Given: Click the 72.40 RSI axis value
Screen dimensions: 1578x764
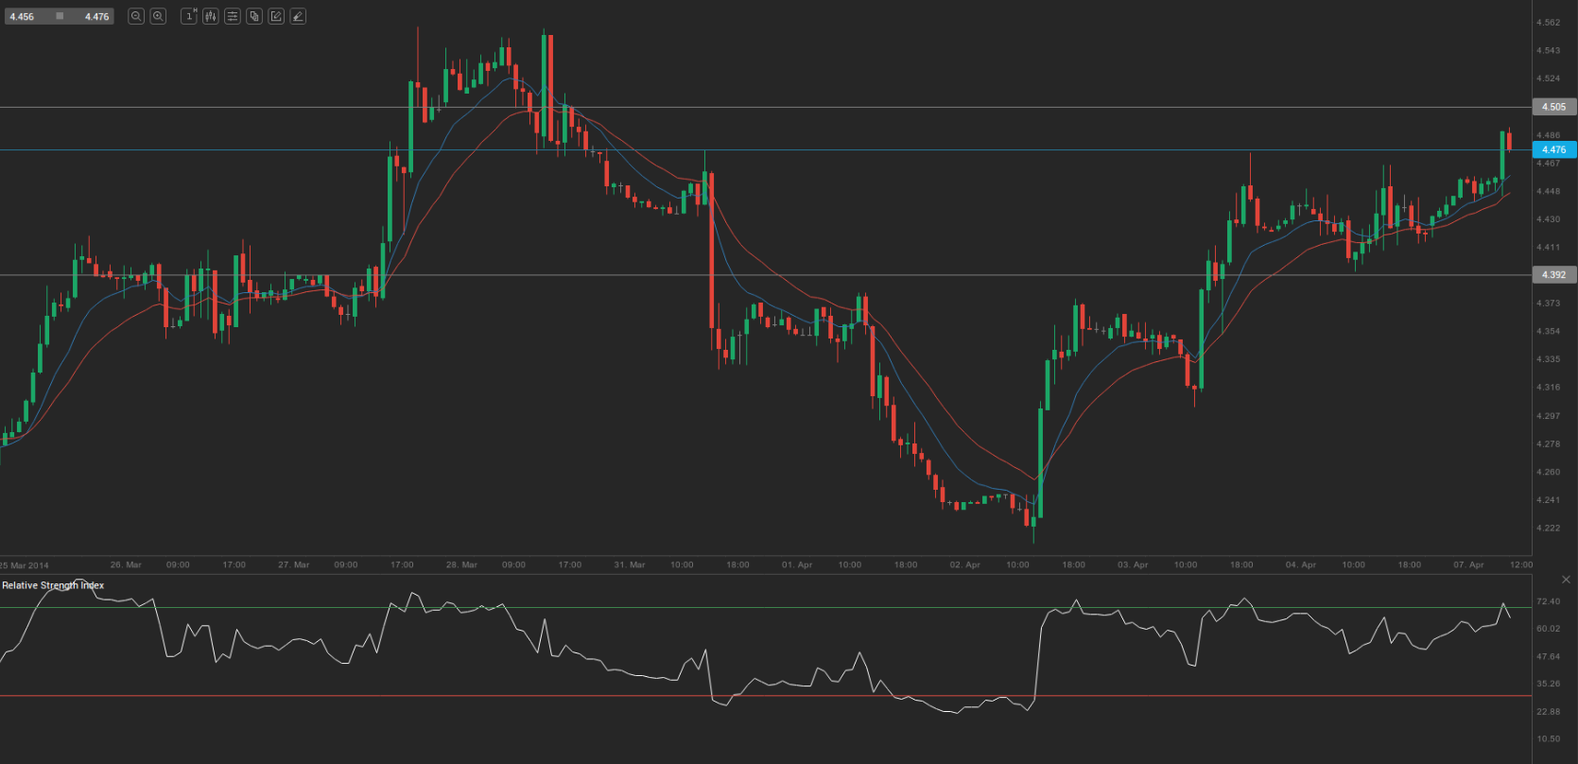Looking at the screenshot, I should pyautogui.click(x=1549, y=601).
